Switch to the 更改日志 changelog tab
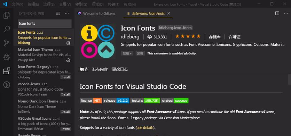This screenshot has height=136, width=291. click(120, 69)
